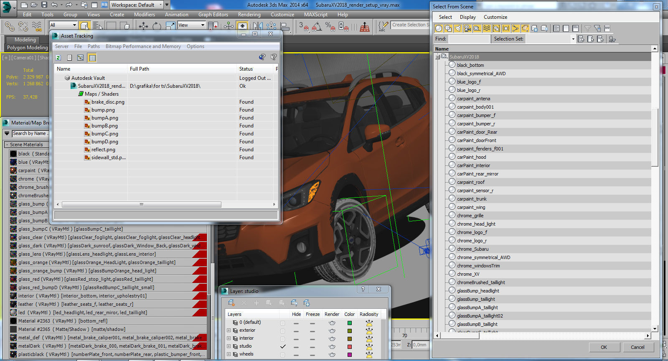Activate Select and Scale tool
The width and height of the screenshot is (668, 361).
pyautogui.click(x=170, y=26)
